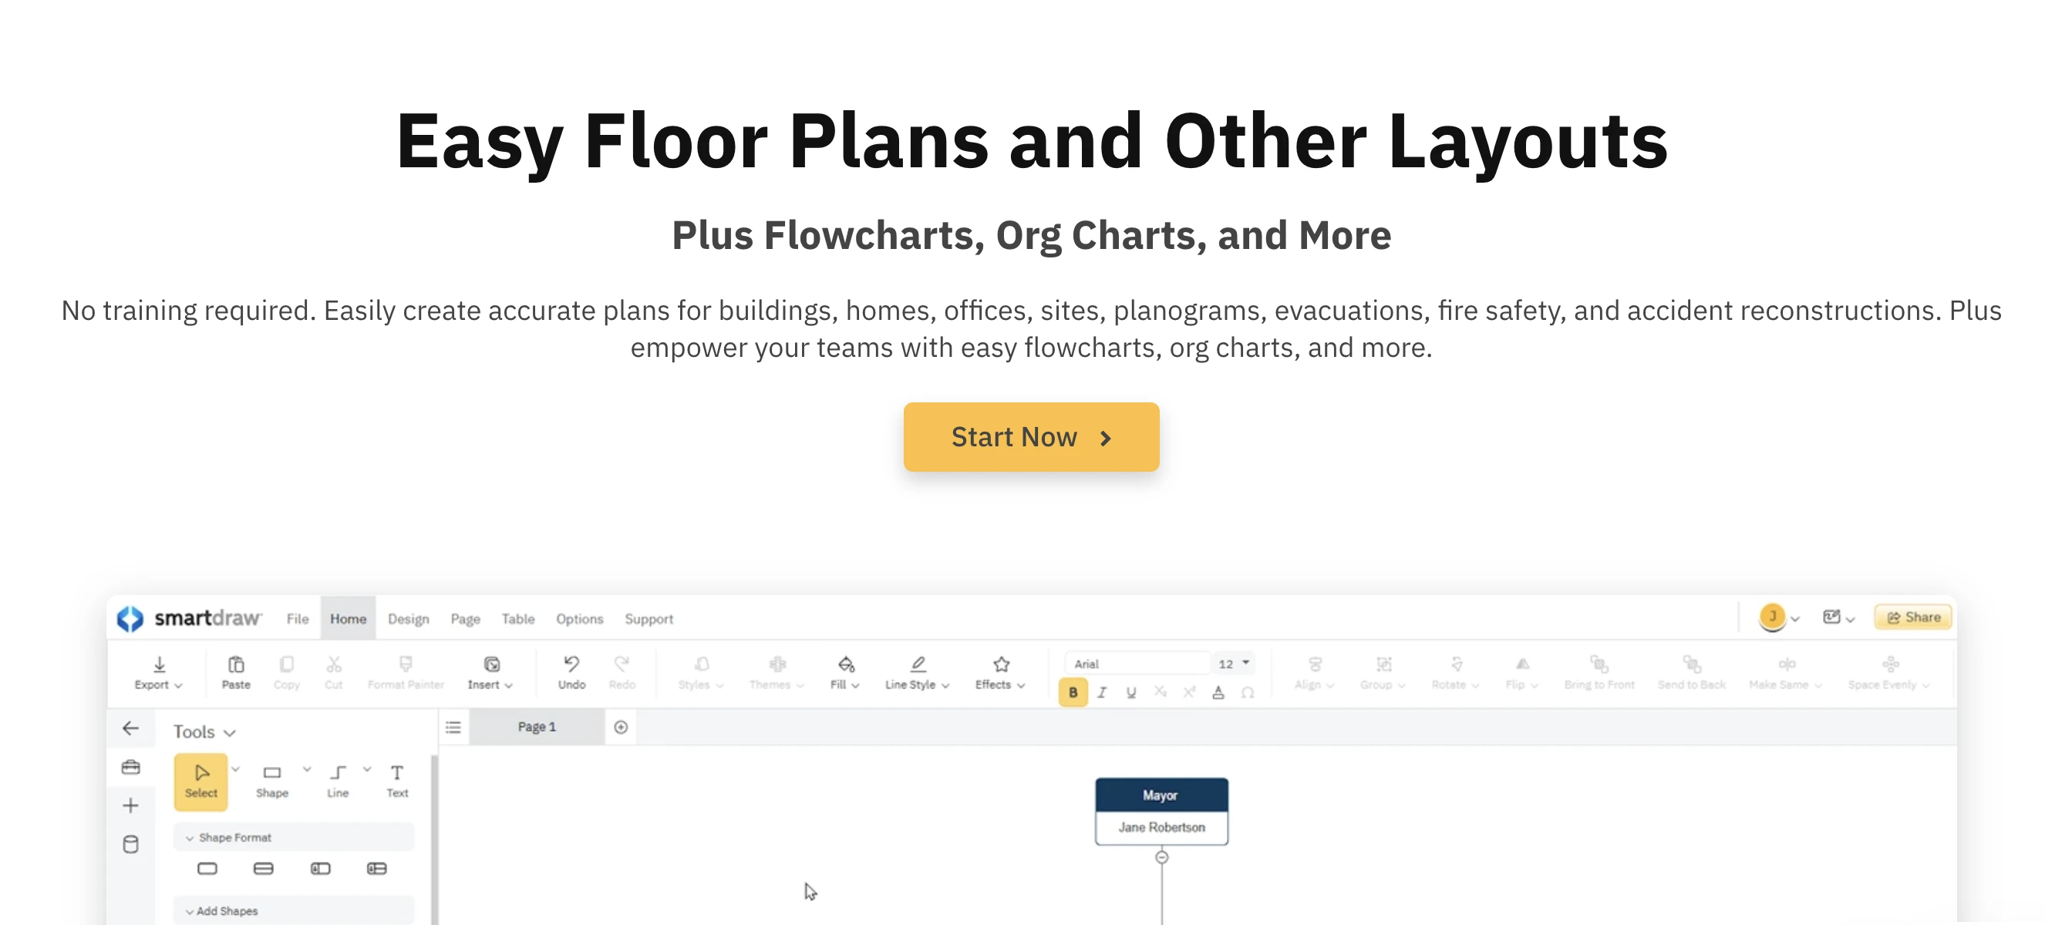Open the Export dropdown
The height and width of the screenshot is (925, 2045).
coord(159,673)
